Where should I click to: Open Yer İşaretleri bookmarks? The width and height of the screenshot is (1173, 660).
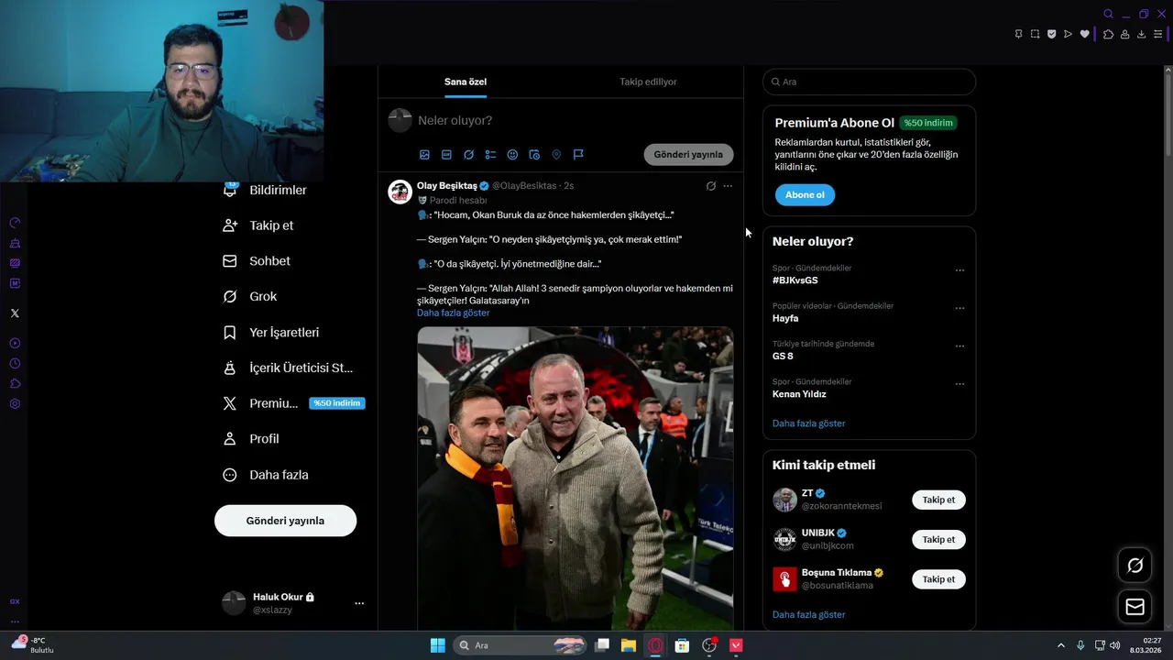270,333
